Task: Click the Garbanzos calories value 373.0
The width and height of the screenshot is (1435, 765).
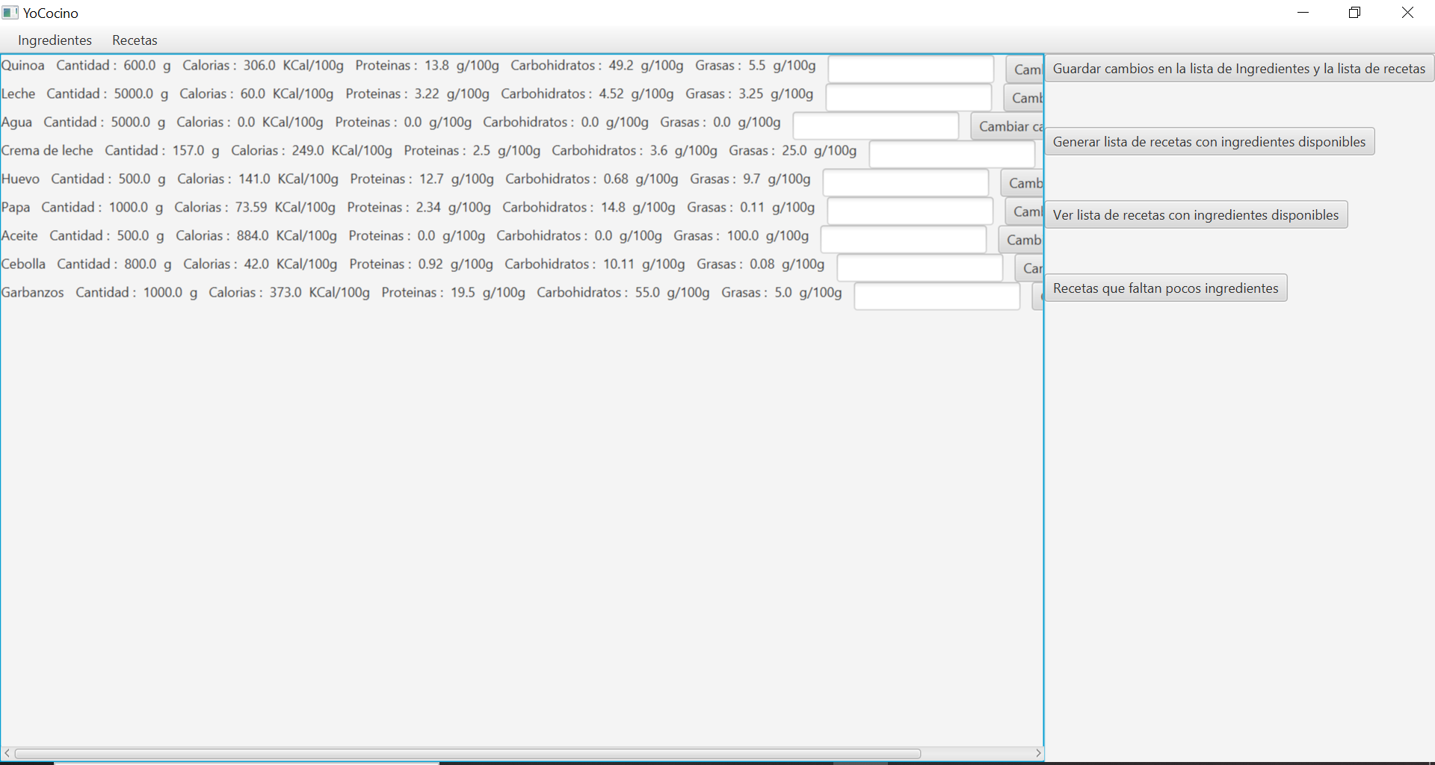Action: 286,293
